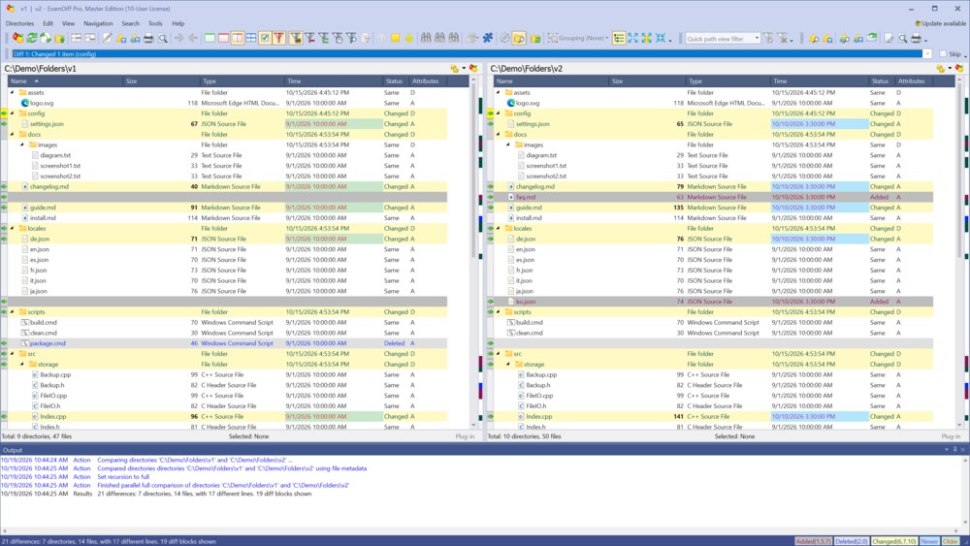Click the printer icon at toolbar's far right
This screenshot has height=546, width=970.
917,39
